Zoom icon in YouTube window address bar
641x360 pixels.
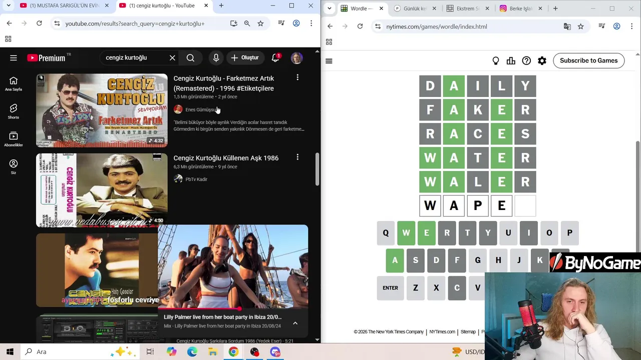point(247,23)
